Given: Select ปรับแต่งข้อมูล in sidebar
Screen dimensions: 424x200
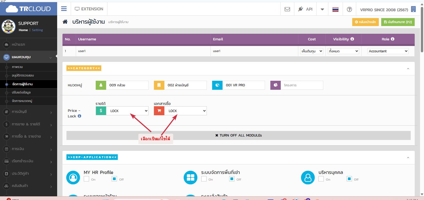Looking at the screenshot, I should 21,92.
